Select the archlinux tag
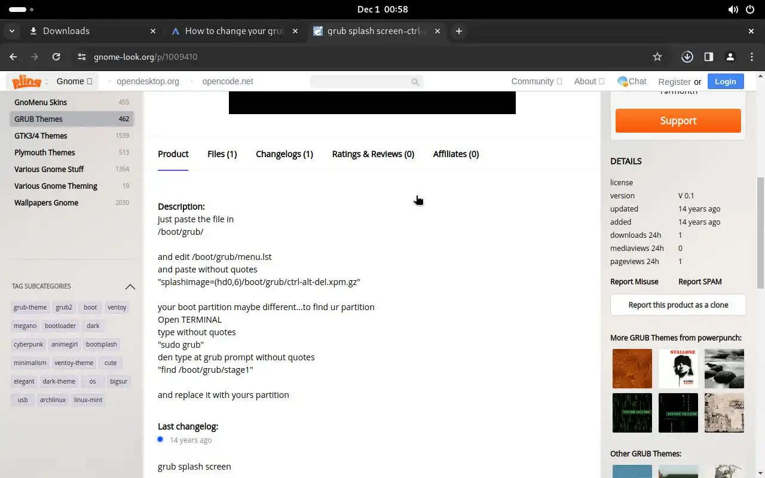The width and height of the screenshot is (765, 478). [x=53, y=400]
